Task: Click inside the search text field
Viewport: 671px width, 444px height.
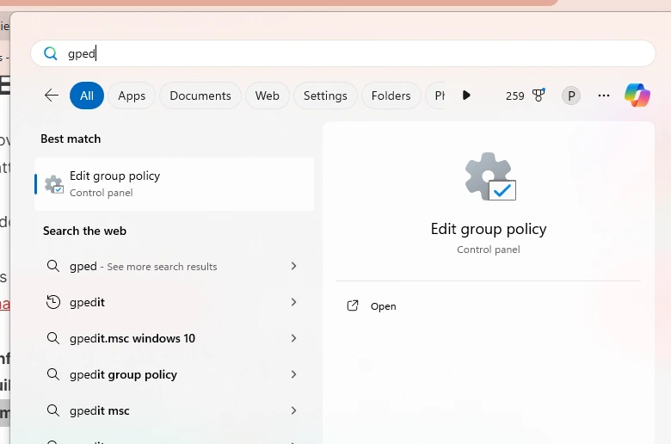Action: coord(344,53)
